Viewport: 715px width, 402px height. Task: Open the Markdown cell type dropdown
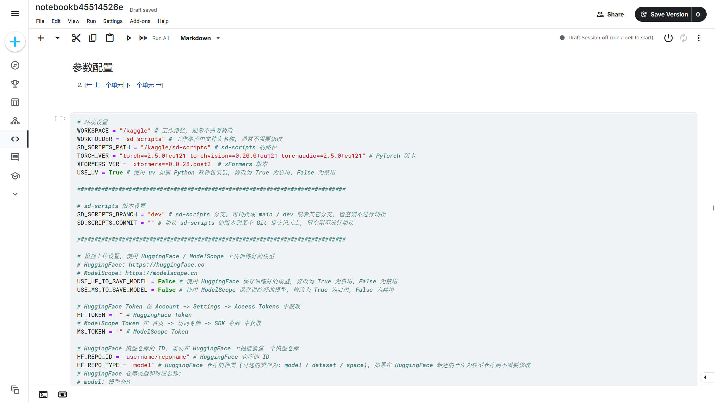point(200,38)
